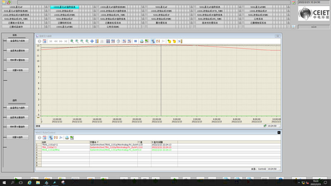Click disconnect backup icon in trend toolbar
This screenshot has height=186, width=331.
click(174, 41)
